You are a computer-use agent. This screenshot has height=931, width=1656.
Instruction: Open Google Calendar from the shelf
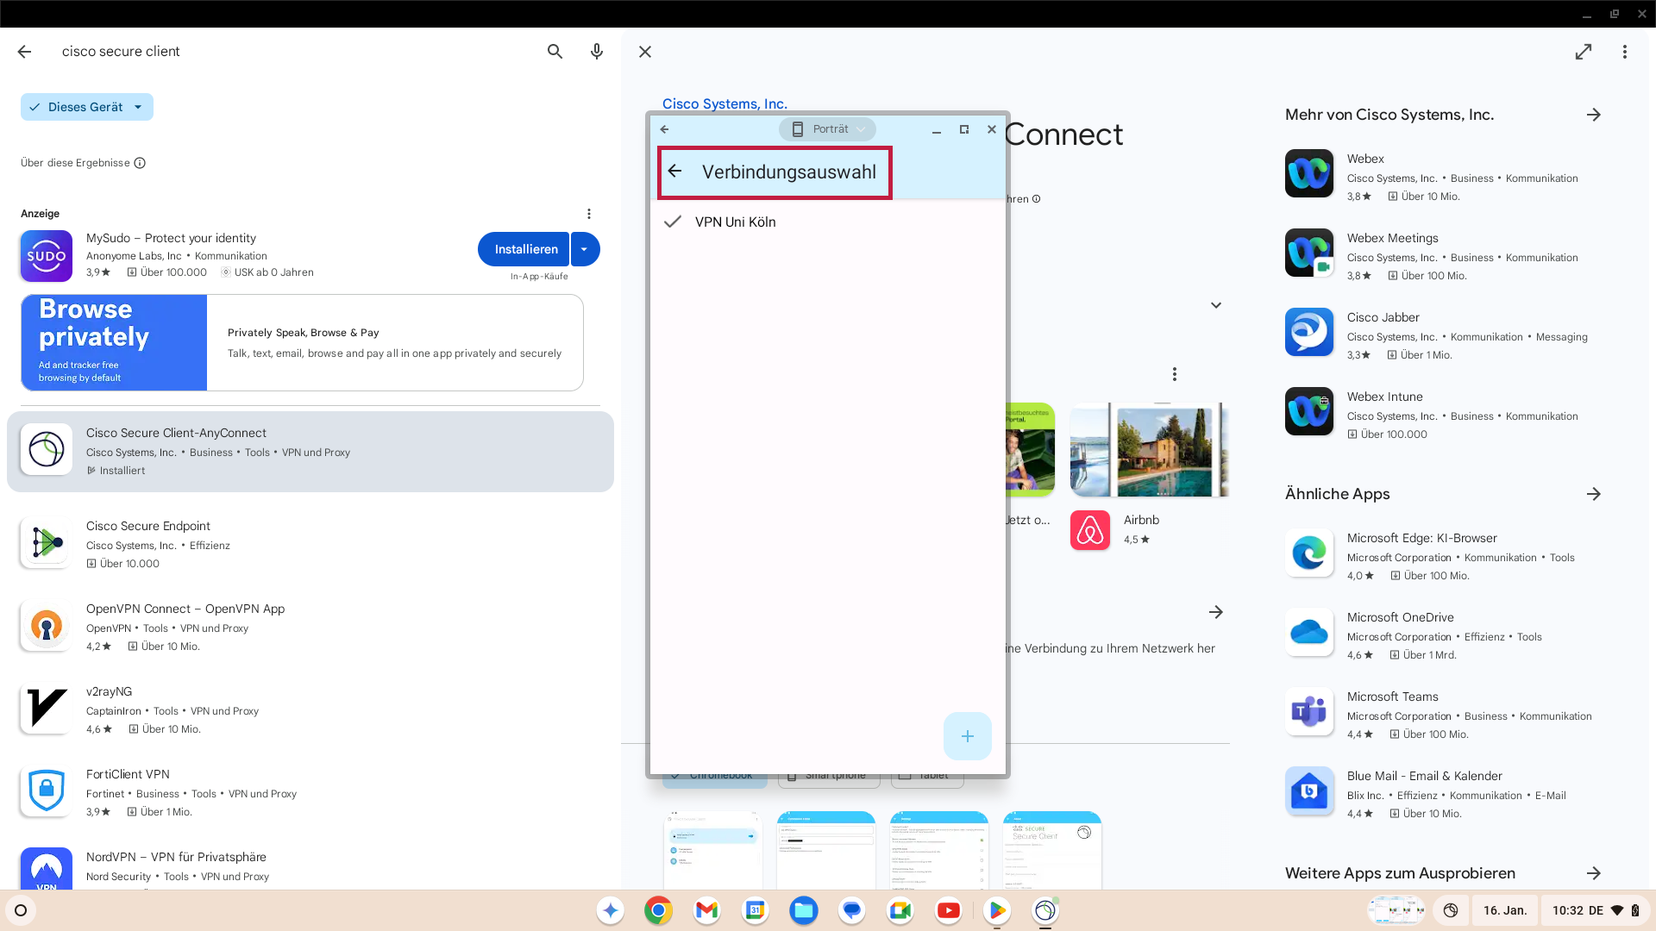pos(755,910)
